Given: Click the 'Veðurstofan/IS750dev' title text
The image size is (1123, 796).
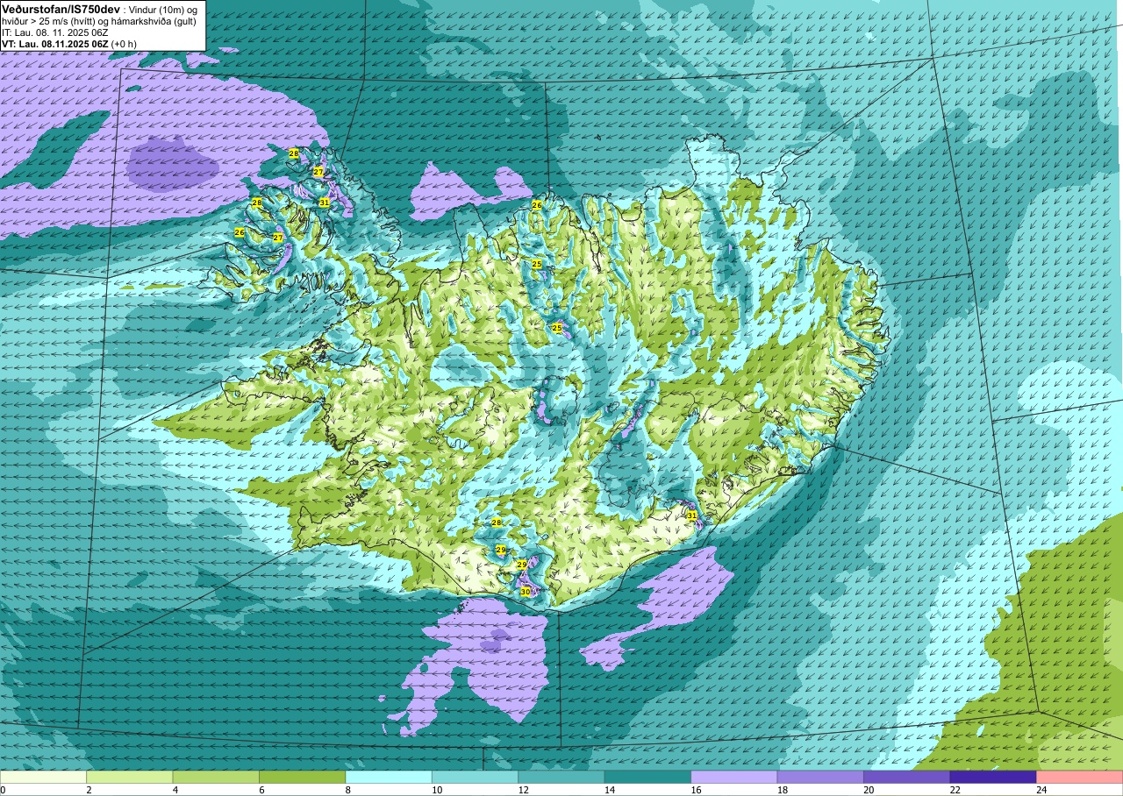Looking at the screenshot, I should (61, 9).
